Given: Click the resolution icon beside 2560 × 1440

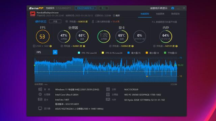Looking at the screenshot, I should tap(34, 46).
